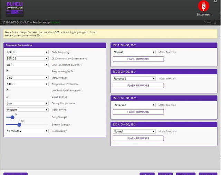Open the Beacon Delay dropdown

tap(27, 131)
